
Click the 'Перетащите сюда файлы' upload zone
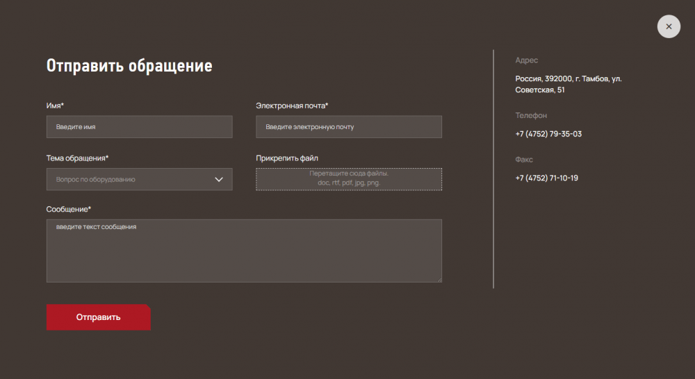click(x=349, y=179)
